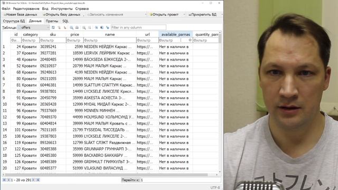This screenshot has height=190, width=338.
Task: Jump to the last page of records
Action: (38, 180)
